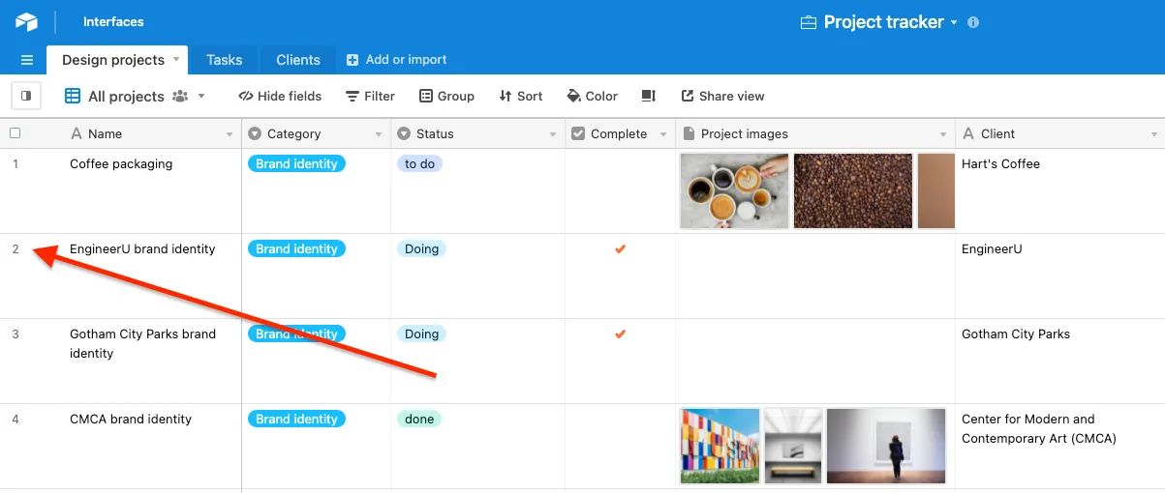This screenshot has width=1165, height=493.
Task: Switch to the Tasks tab
Action: click(224, 60)
